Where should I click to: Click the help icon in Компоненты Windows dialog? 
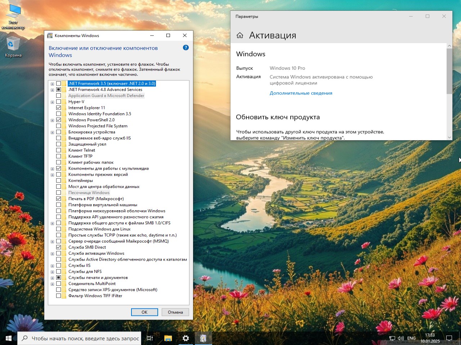[186, 47]
